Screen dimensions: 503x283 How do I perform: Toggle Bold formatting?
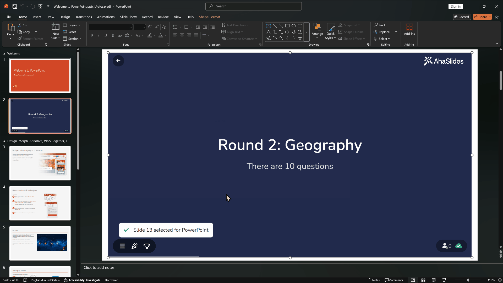coord(92,35)
